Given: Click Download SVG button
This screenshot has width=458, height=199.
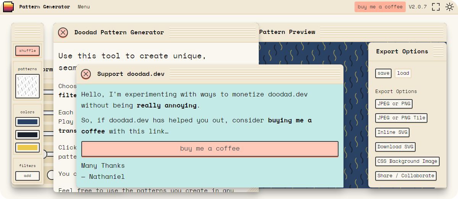Looking at the screenshot, I should [x=395, y=147].
